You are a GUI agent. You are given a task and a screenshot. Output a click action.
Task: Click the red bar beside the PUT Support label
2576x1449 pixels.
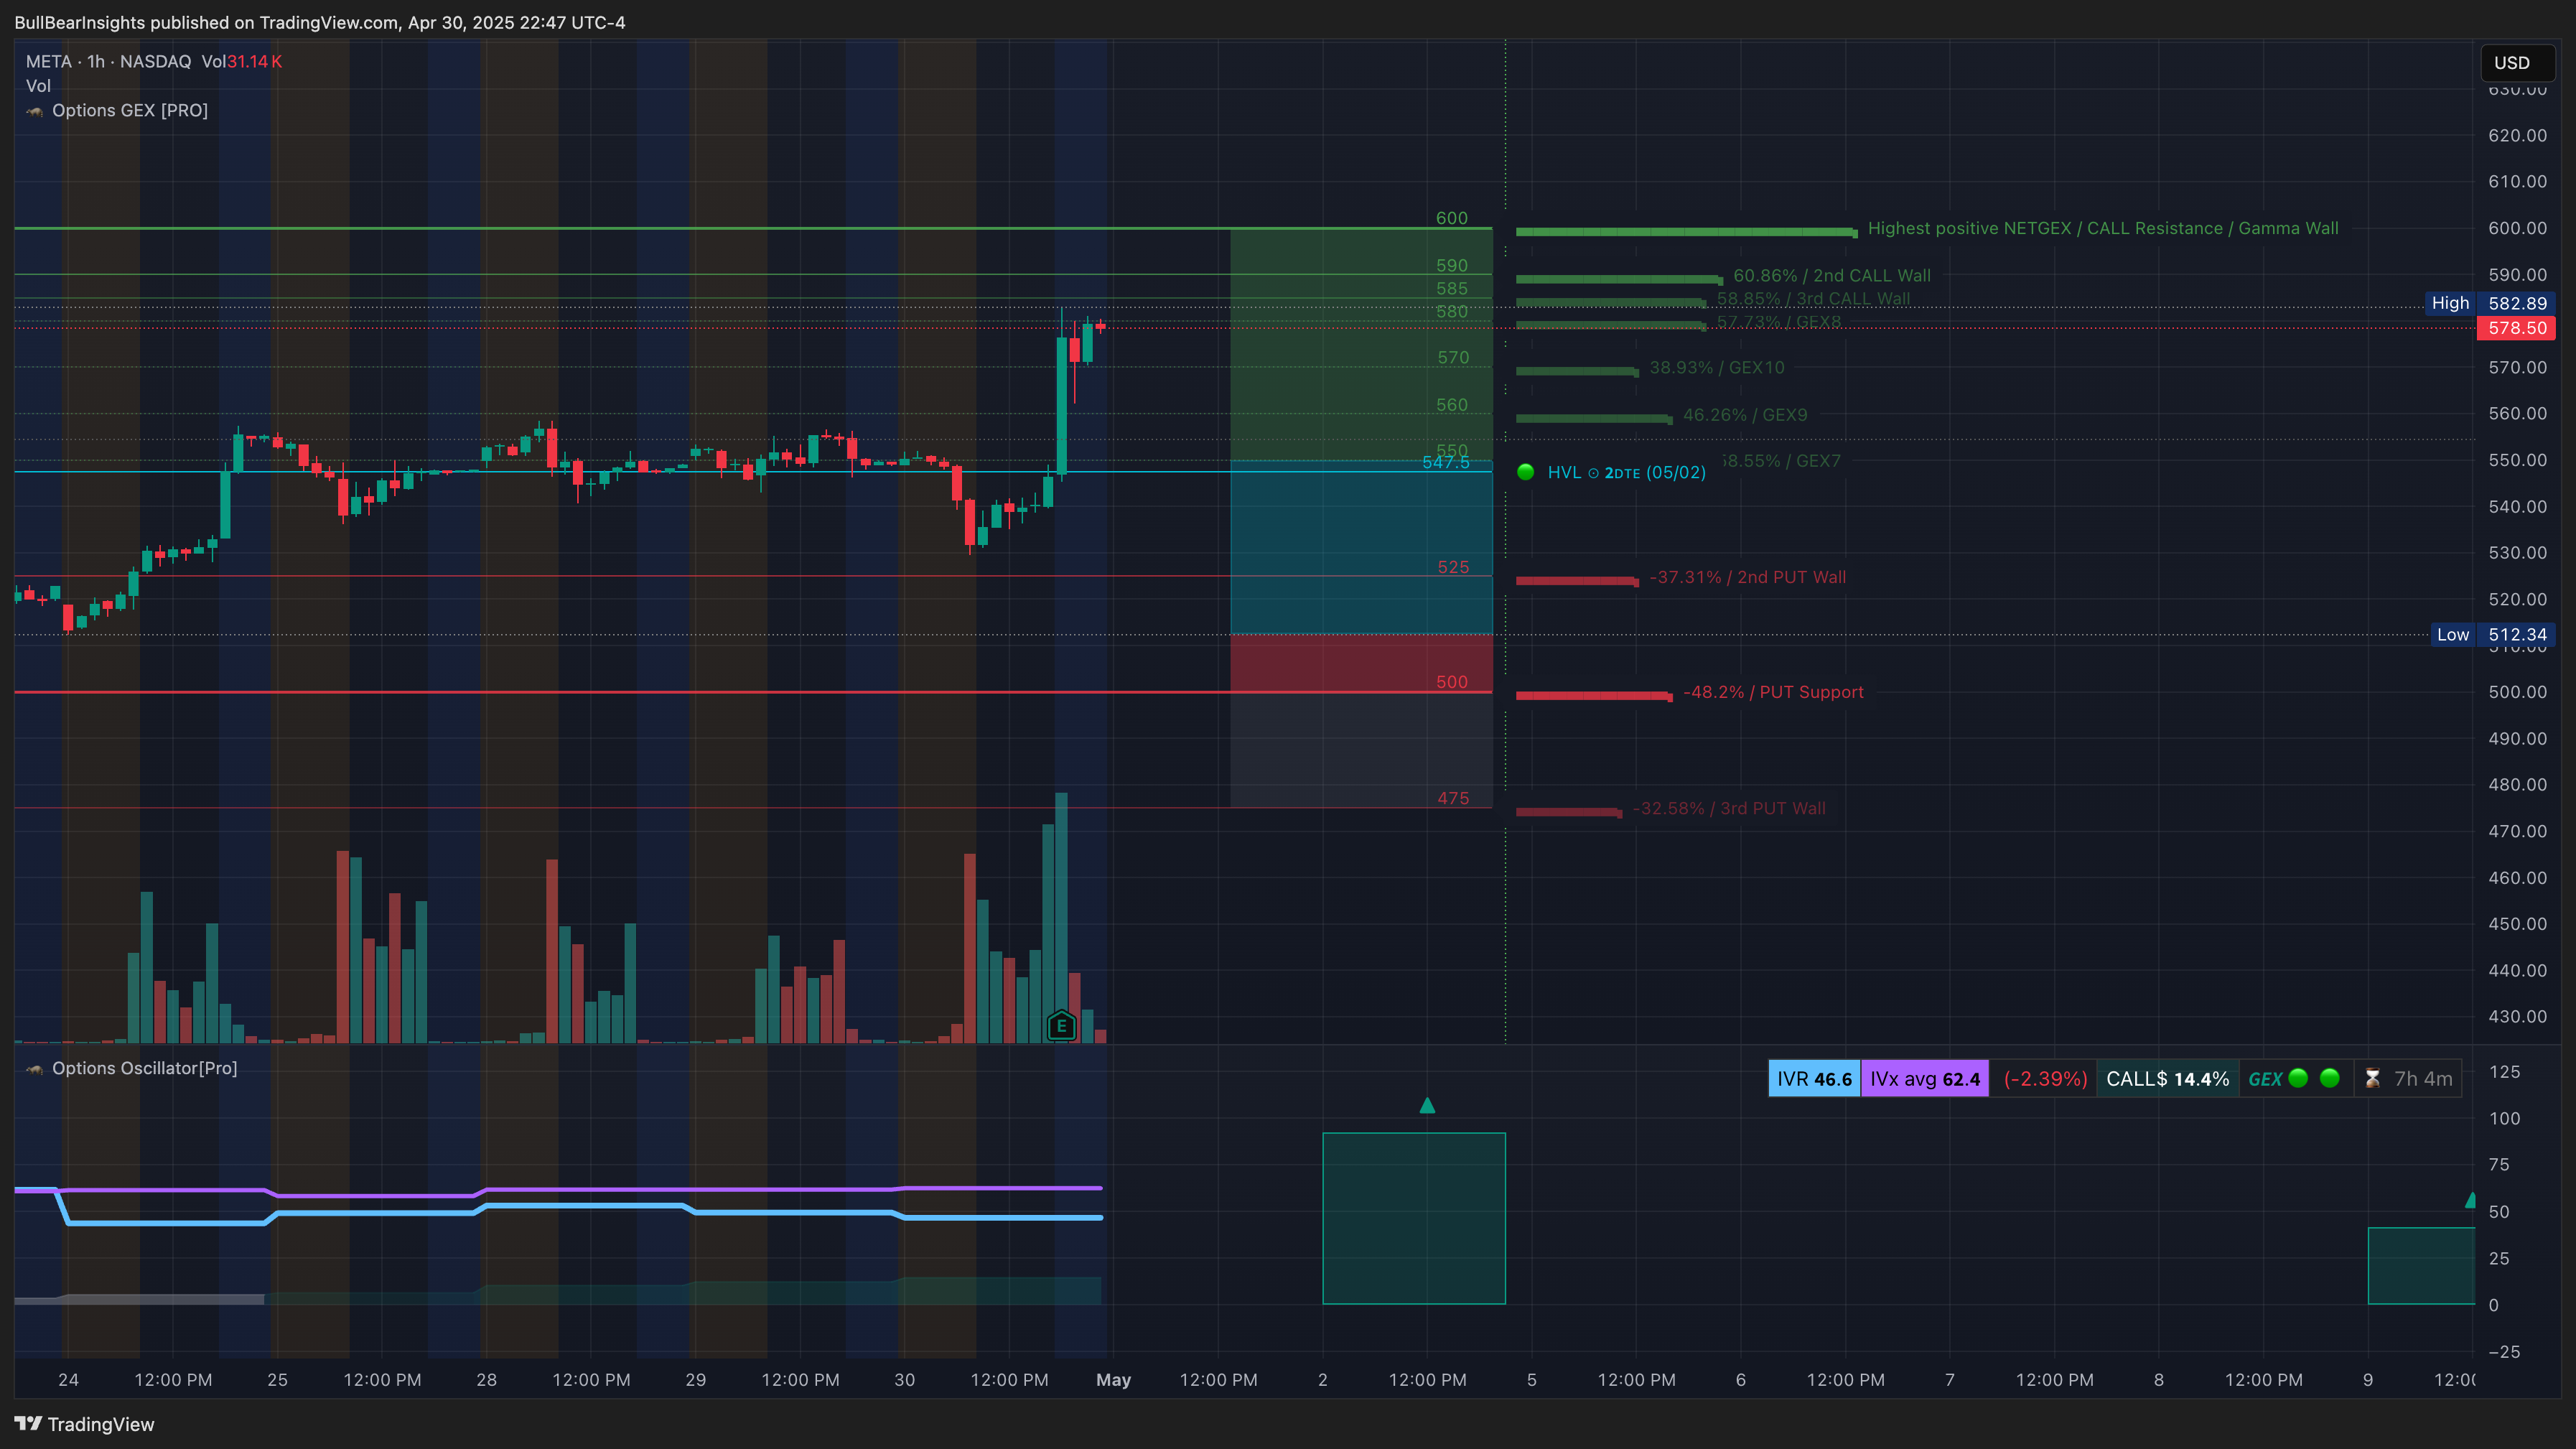(1594, 696)
